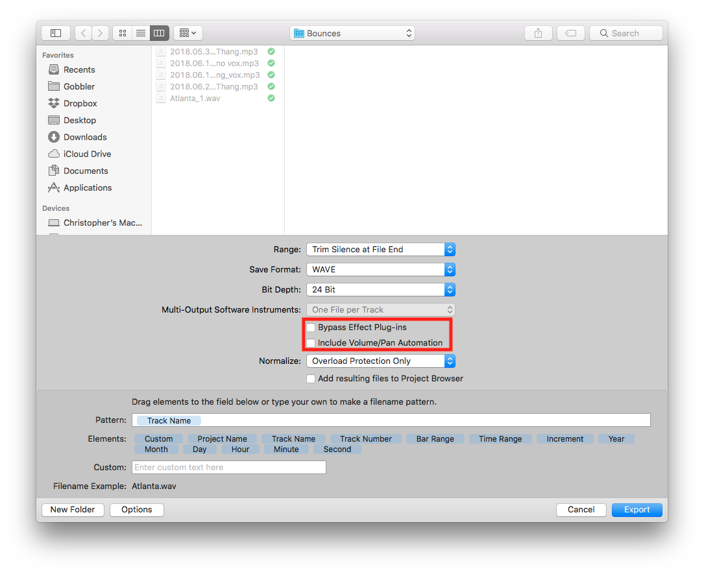The width and height of the screenshot is (704, 574).
Task: Open Multi-Output Software Instruments dropdown
Action: pyautogui.click(x=381, y=309)
